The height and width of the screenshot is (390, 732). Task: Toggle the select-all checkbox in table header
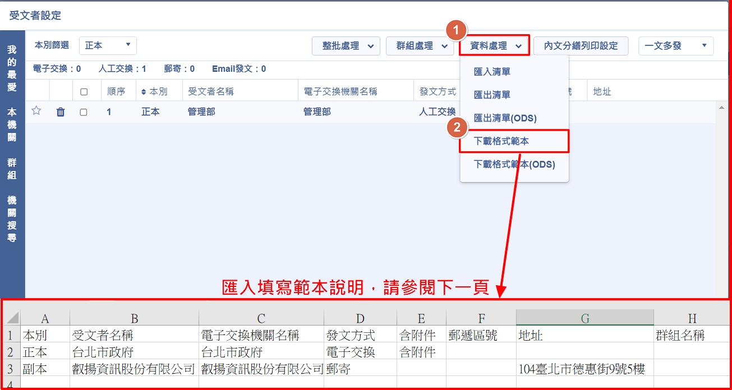[84, 92]
